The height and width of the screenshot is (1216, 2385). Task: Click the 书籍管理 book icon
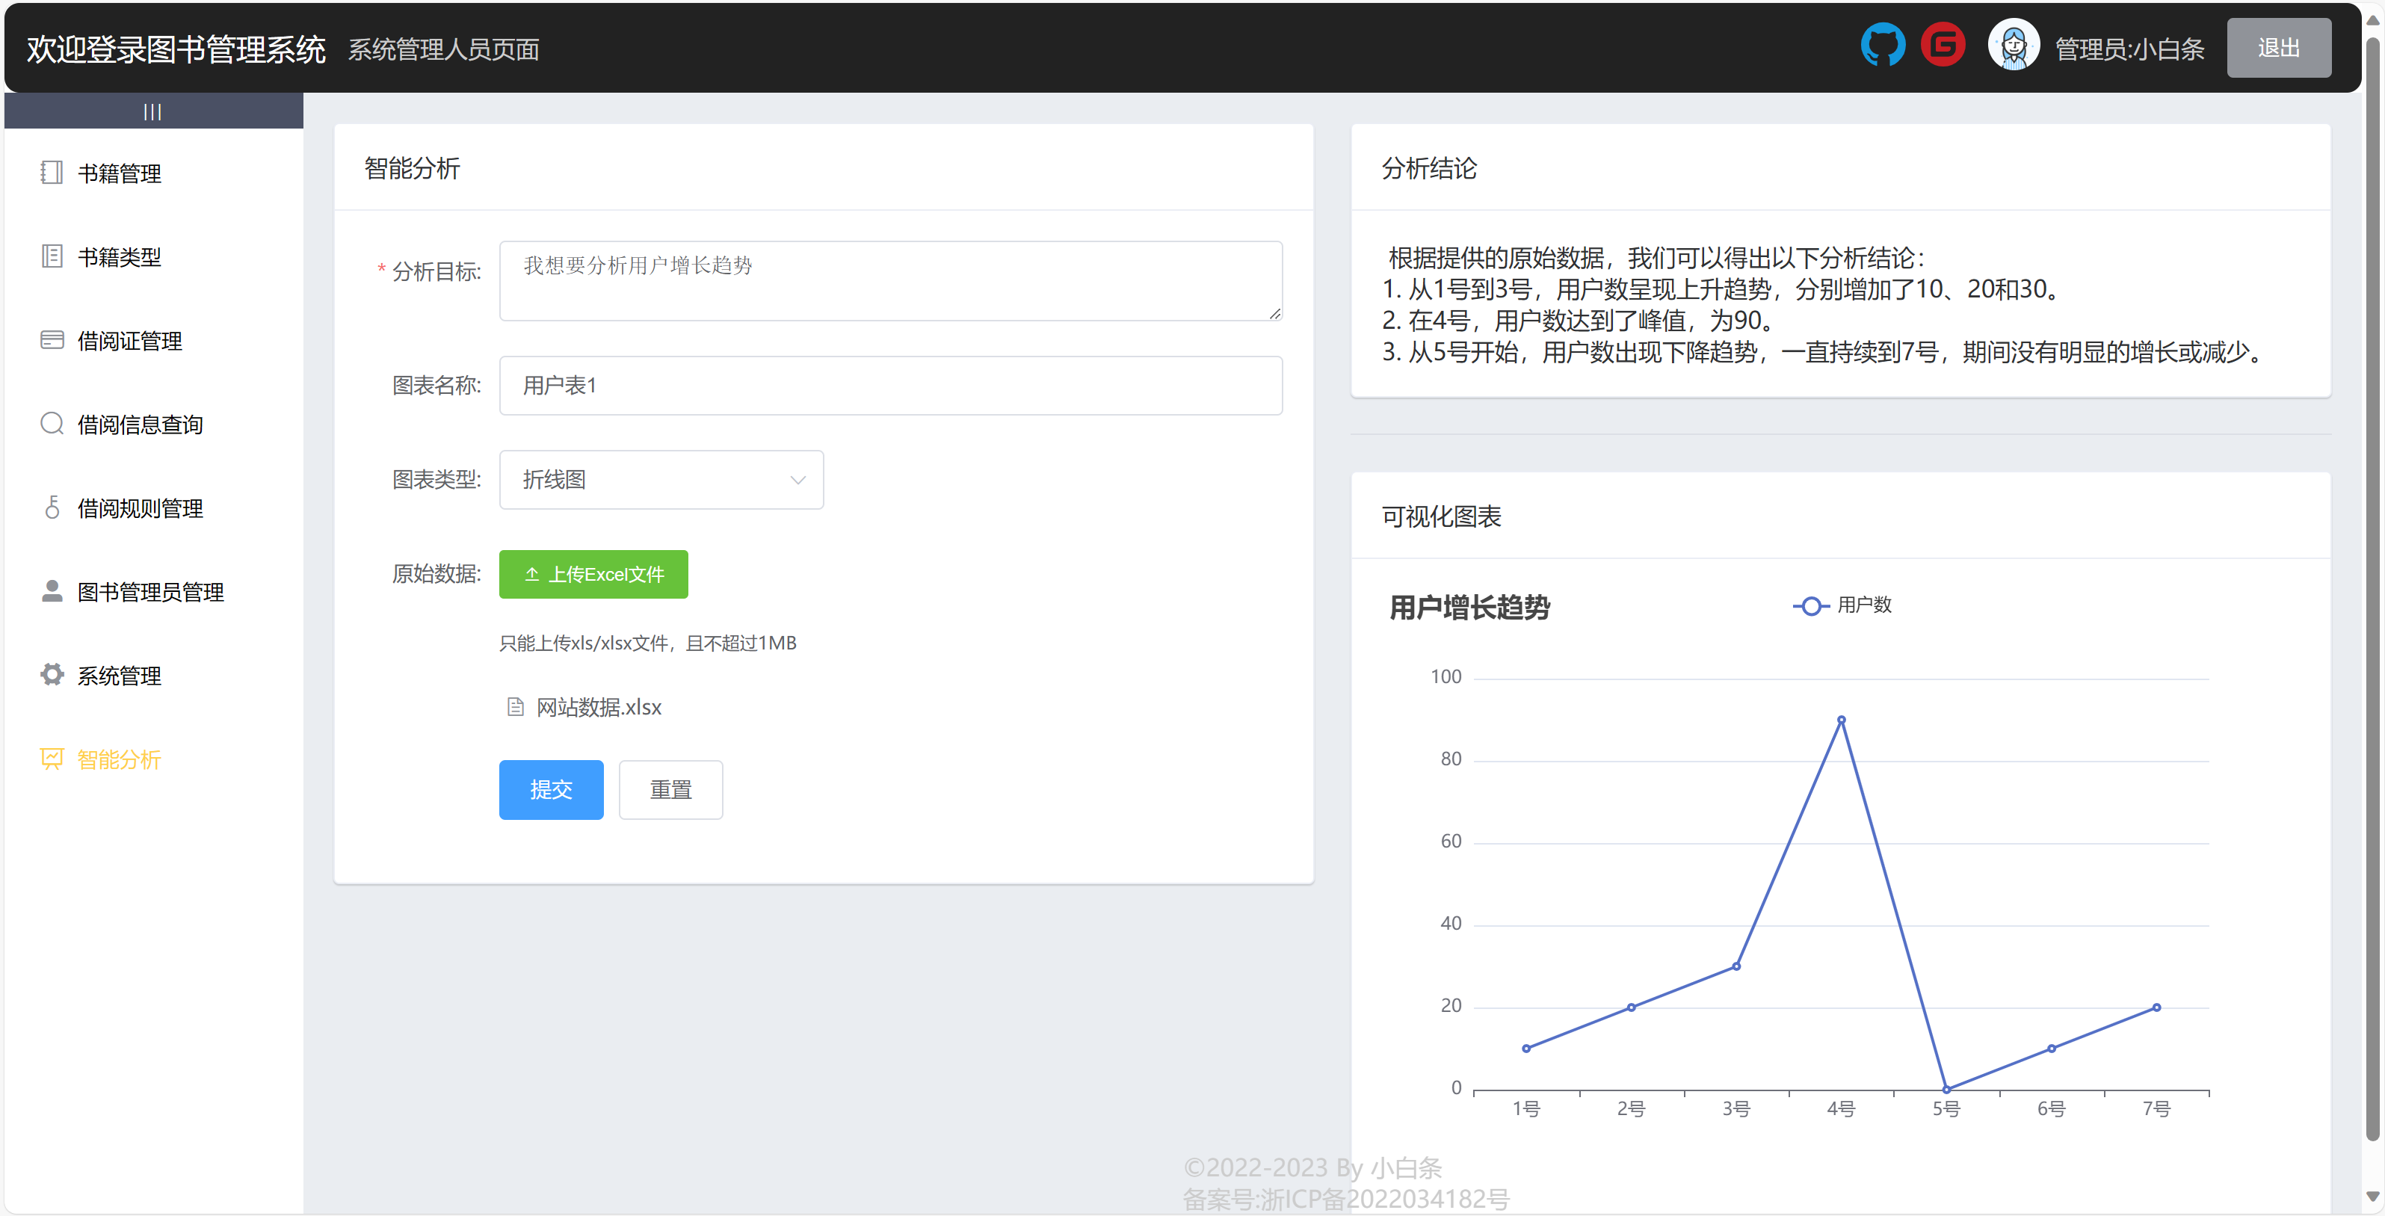(52, 173)
